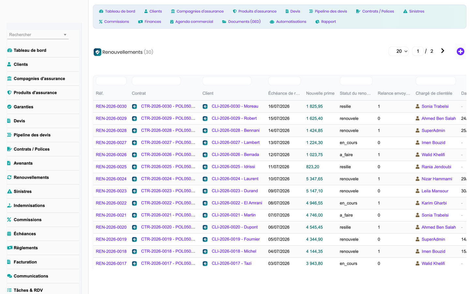Image resolution: width=471 pixels, height=294 pixels.
Task: Open Échéances in the sidebar menu
Action: click(x=25, y=234)
